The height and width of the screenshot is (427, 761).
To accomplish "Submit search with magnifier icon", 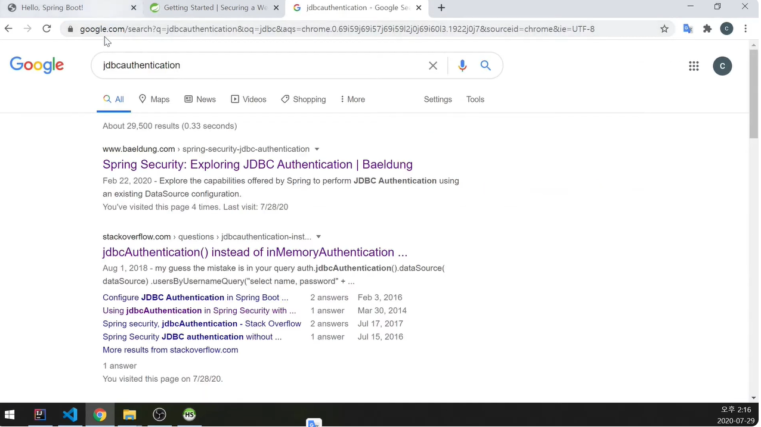I will coord(485,66).
